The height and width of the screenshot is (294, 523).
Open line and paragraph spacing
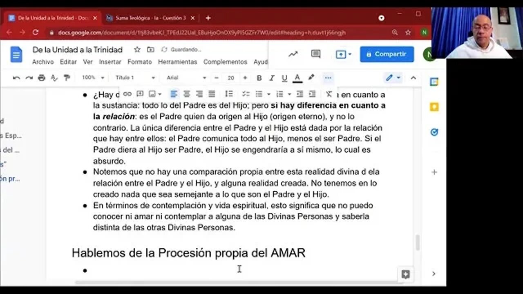pyautogui.click(x=229, y=94)
